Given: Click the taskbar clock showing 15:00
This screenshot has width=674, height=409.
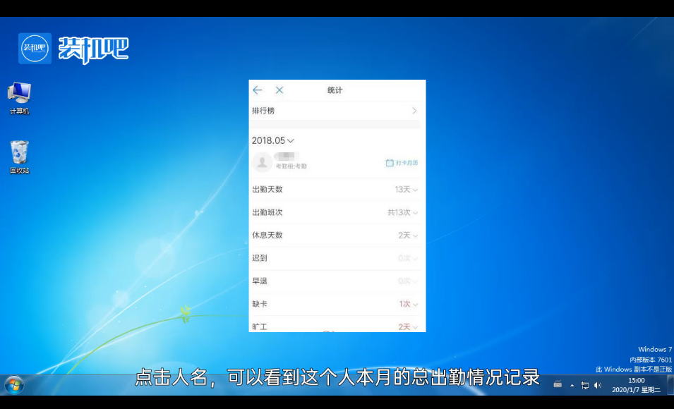Looking at the screenshot, I should 636,385.
